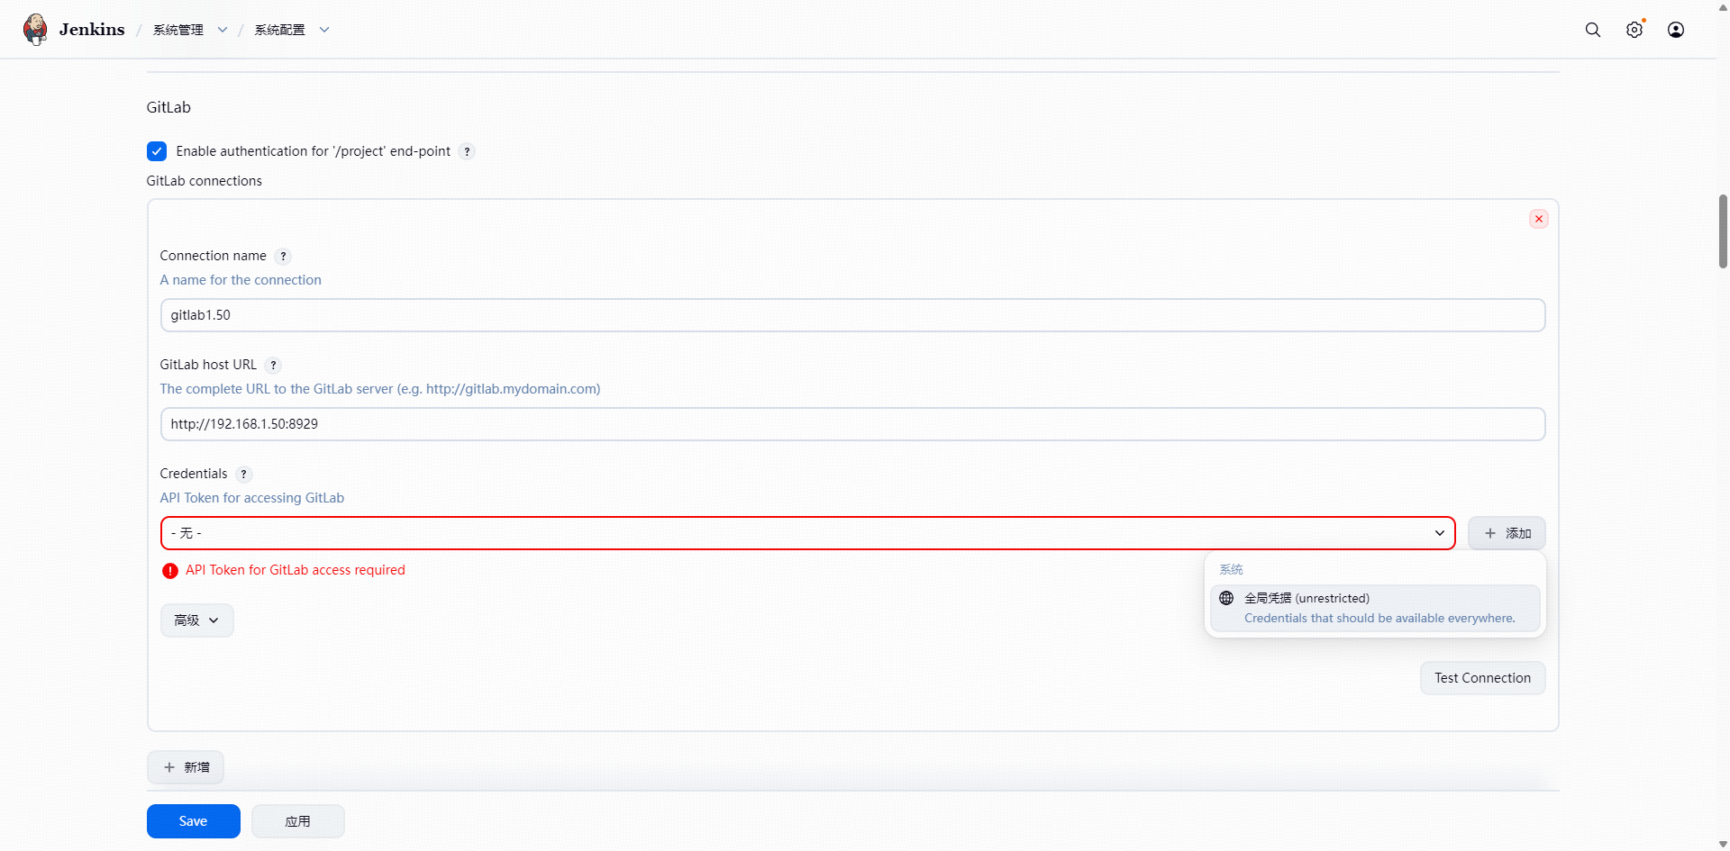The height and width of the screenshot is (851, 1730).
Task: Click the scrollbar down arrow
Action: (x=1723, y=845)
